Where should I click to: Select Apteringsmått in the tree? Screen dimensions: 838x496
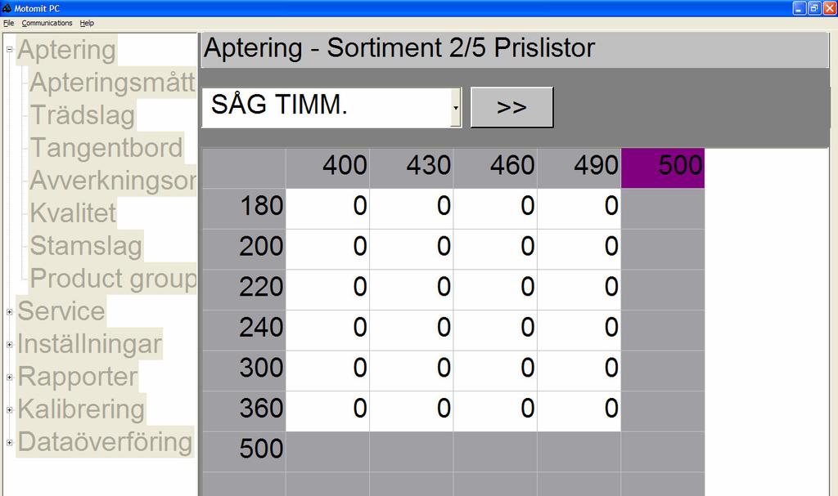pyautogui.click(x=112, y=83)
